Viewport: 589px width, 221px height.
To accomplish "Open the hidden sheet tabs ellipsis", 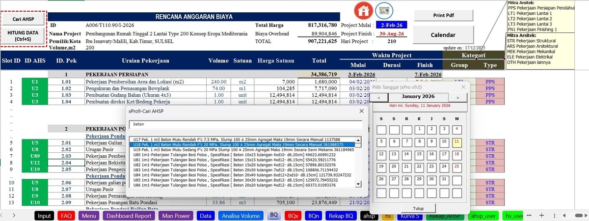I will [x=529, y=215].
